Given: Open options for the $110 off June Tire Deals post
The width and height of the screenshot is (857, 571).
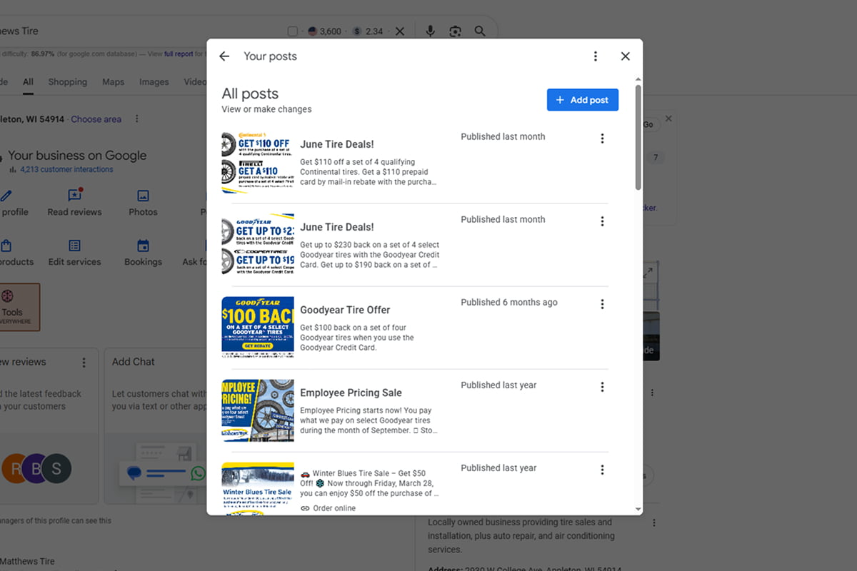Looking at the screenshot, I should [x=602, y=138].
